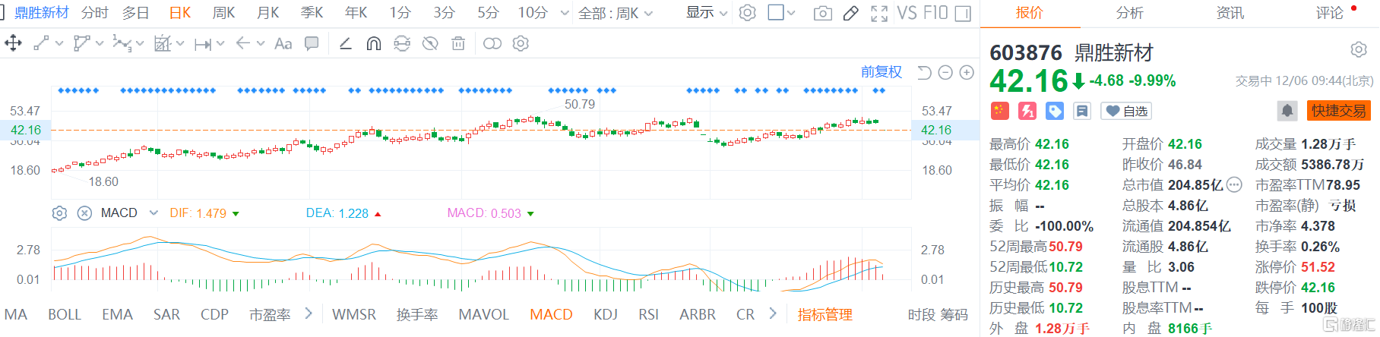Open fullscreen chart mode icon
This screenshot has width=1380, height=337.
(879, 13)
